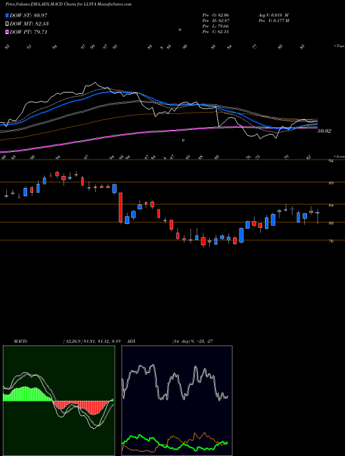345x456 pixels.
Task: Click the magenta DOW PT legend swatch
Action: (8, 32)
